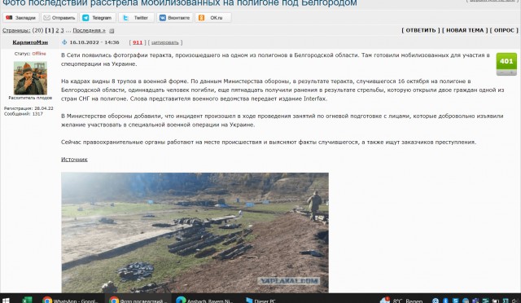Screen dimensions: 521x303
Task: Jump to the Последняя page
Action: (x=89, y=30)
